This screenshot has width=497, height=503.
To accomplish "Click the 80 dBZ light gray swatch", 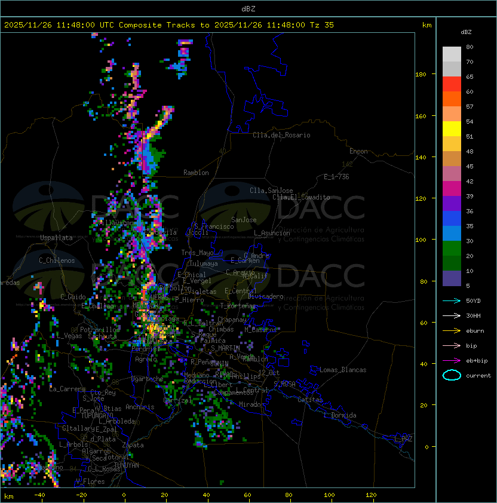I will coord(452,54).
